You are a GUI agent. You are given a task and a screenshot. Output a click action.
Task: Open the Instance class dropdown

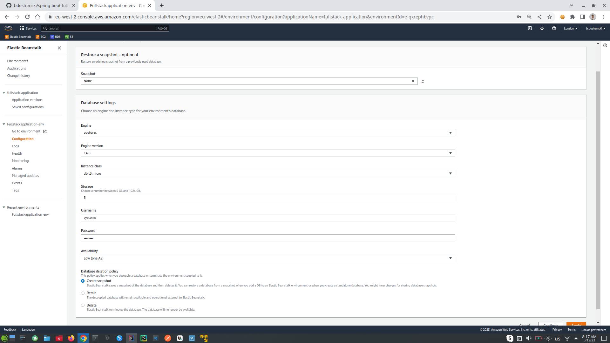point(268,174)
